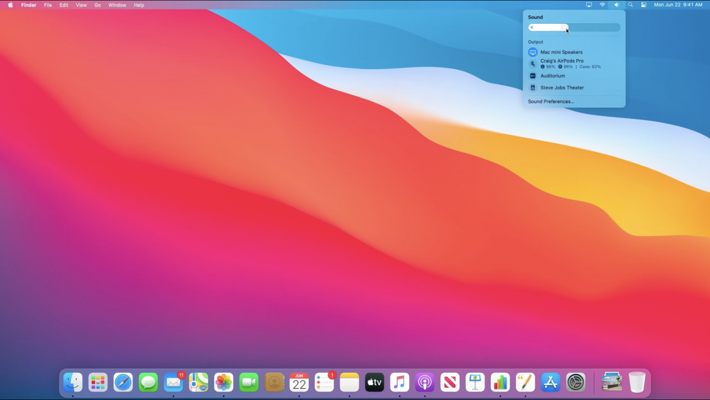
Task: Route audio to Steve Jobs Theater
Action: pos(561,87)
